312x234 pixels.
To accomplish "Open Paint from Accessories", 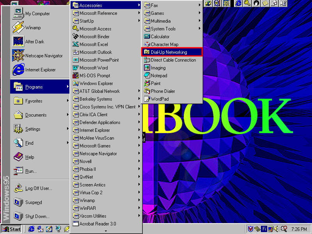I will point(172,83).
